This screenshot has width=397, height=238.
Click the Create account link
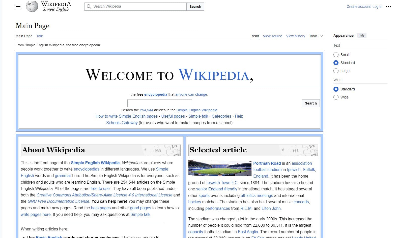pos(358,7)
